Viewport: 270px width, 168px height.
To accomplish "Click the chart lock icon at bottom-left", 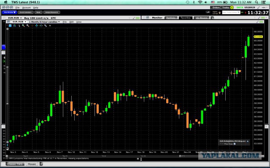I will click(8, 148).
